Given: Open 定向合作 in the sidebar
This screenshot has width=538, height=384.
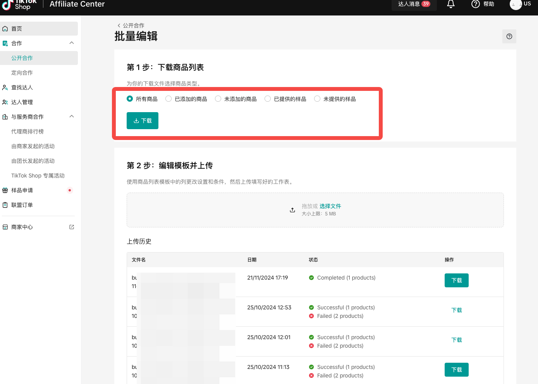Looking at the screenshot, I should coord(22,73).
